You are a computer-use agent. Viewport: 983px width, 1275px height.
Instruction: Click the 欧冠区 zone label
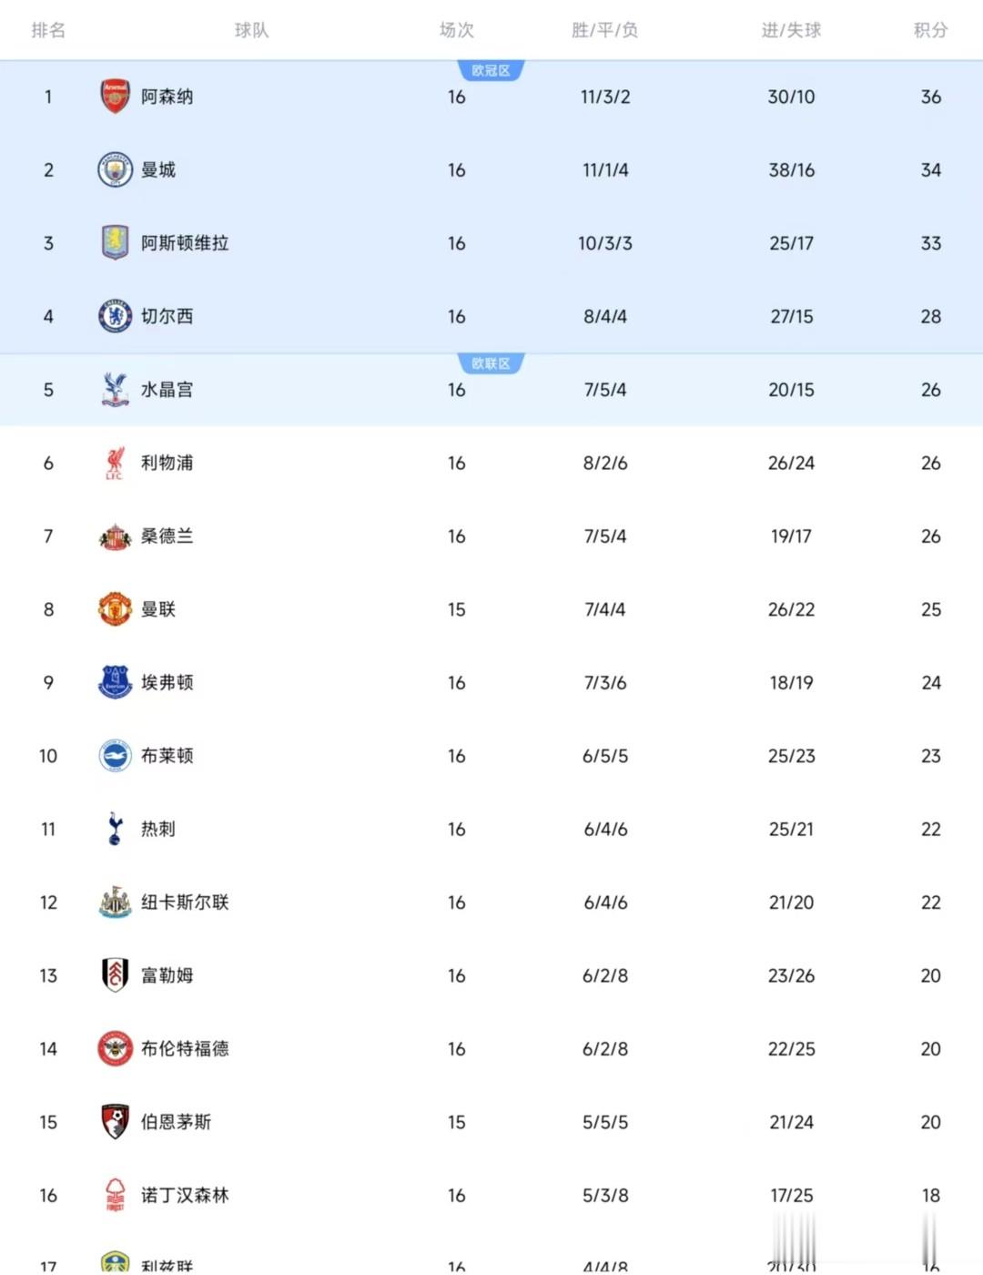click(x=491, y=71)
